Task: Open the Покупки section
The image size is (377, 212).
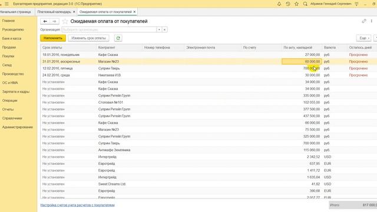Action: (8, 57)
